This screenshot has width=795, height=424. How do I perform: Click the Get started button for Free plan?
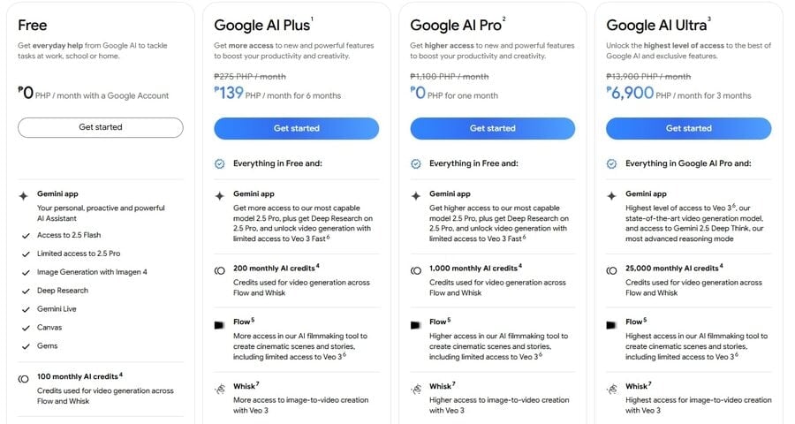101,127
